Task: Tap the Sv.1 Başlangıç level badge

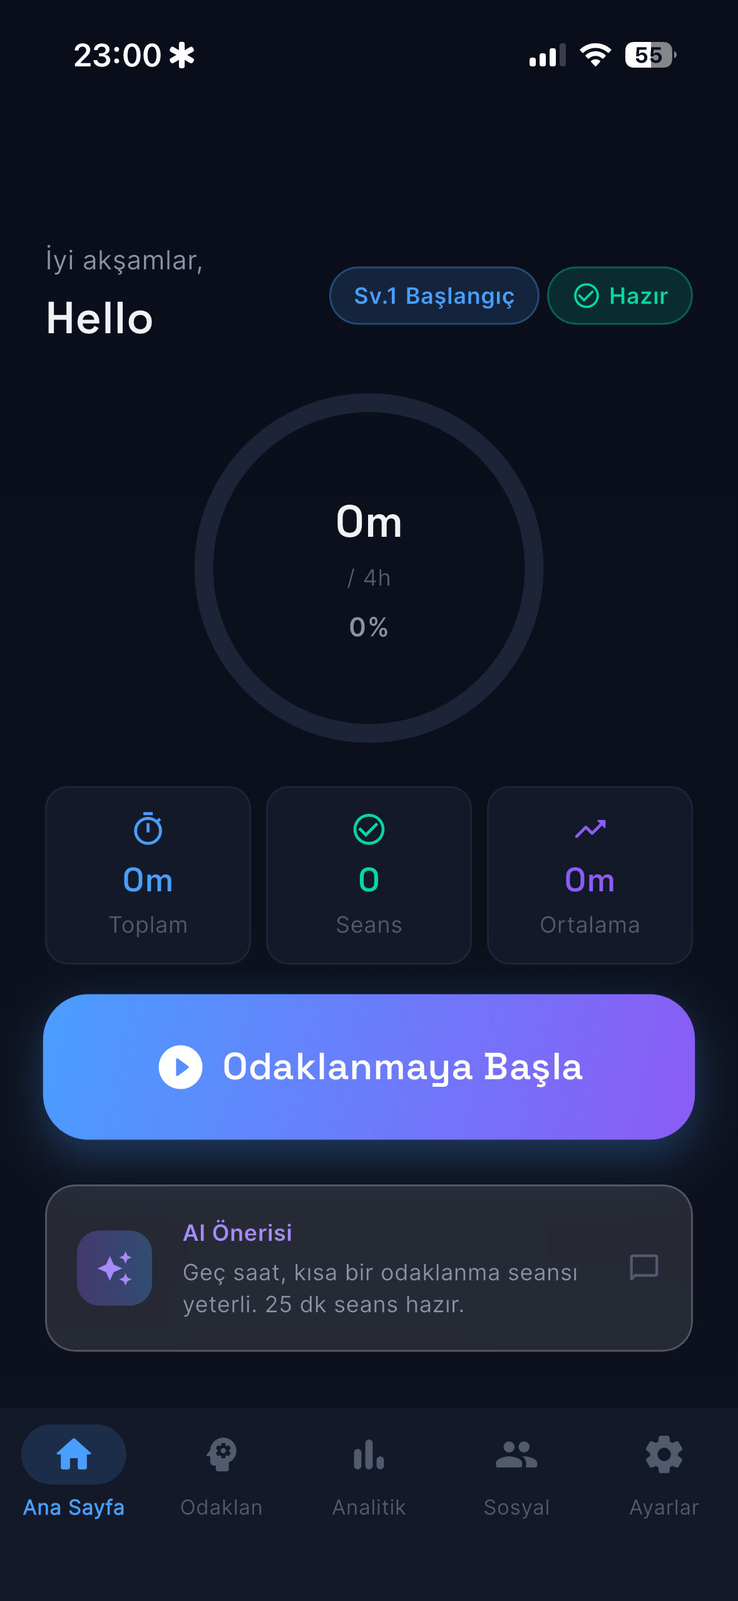Action: click(x=434, y=296)
